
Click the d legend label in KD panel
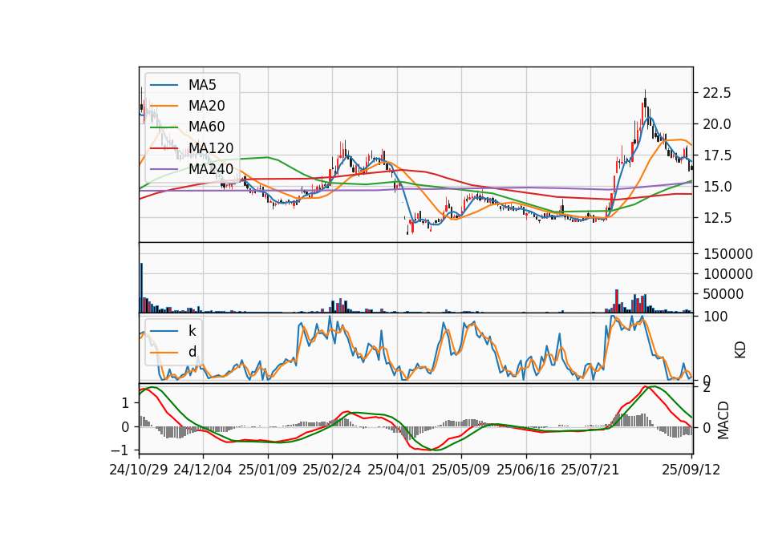coord(192,352)
